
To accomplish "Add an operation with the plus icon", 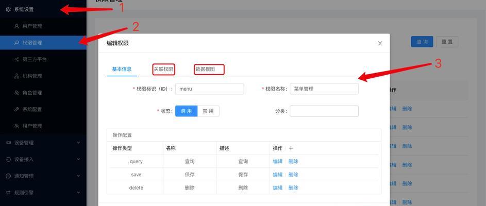I will 291,148.
